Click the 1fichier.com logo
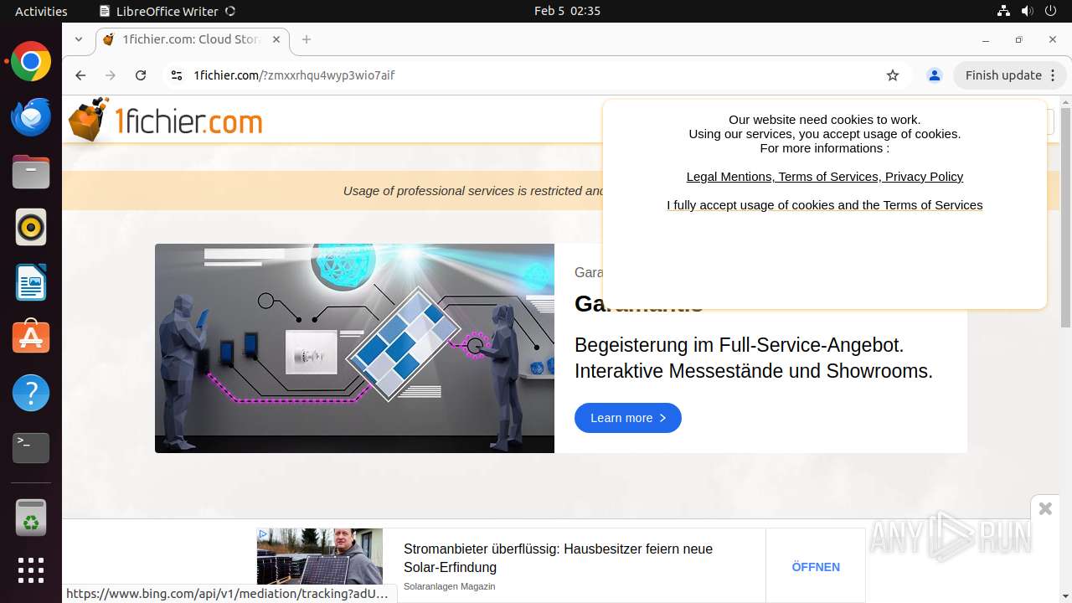The height and width of the screenshot is (603, 1072). coord(166,121)
